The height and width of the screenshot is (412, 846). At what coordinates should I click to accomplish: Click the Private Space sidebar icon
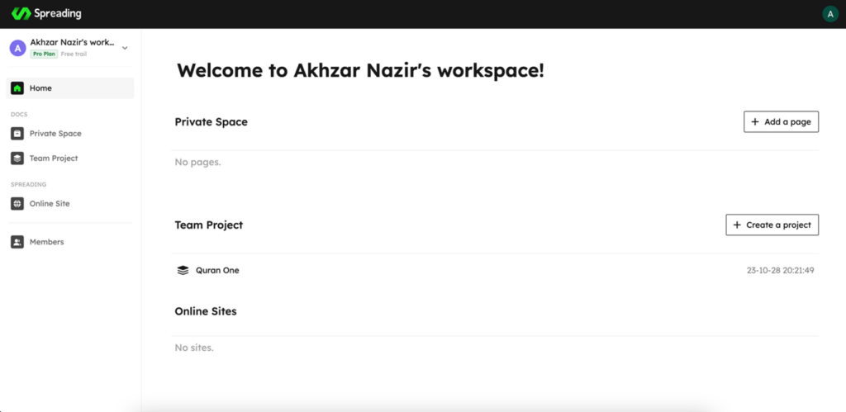click(x=17, y=133)
